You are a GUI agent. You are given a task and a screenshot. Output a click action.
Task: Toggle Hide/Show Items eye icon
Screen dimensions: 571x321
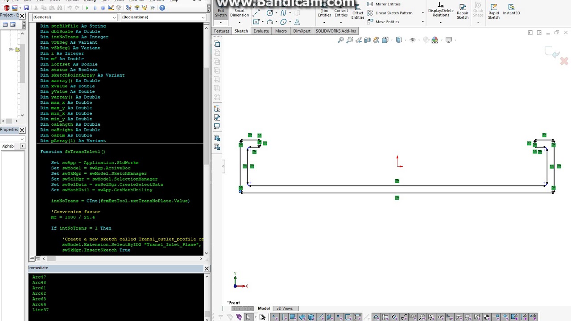point(413,40)
